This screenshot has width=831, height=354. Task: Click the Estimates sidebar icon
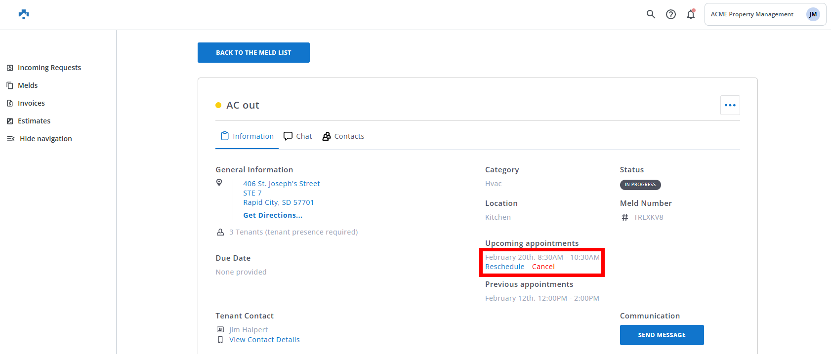point(10,121)
